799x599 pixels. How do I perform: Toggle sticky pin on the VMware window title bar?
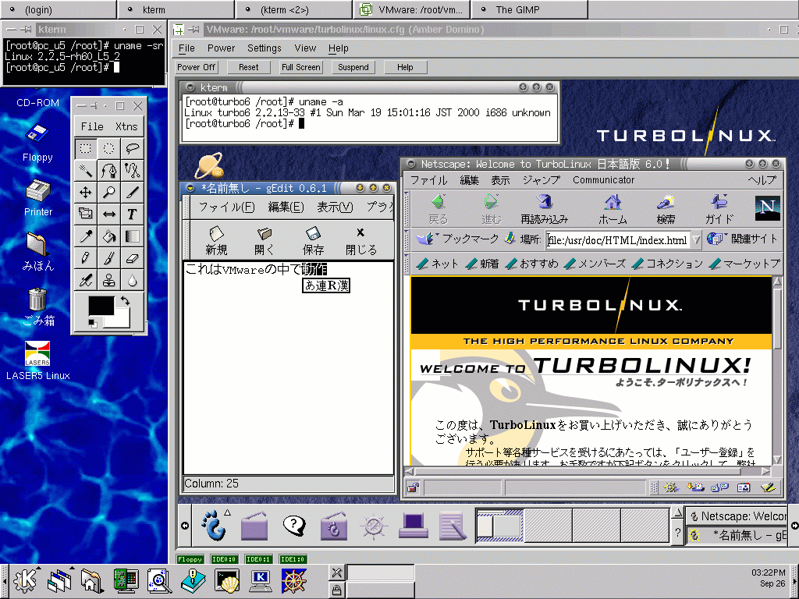[194, 30]
